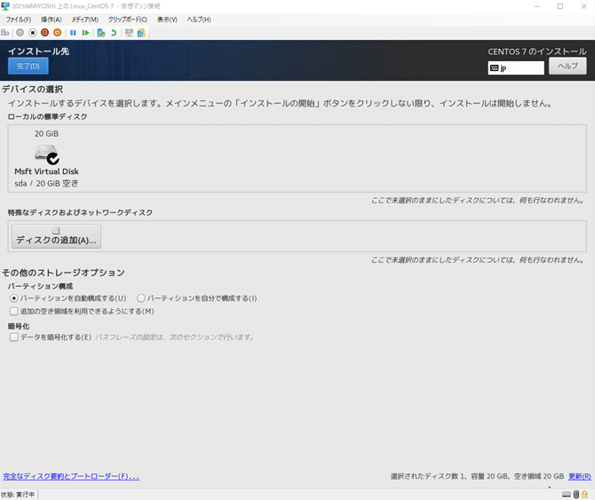The width and height of the screenshot is (595, 500).
Task: Select manual partition configuration radio button
Action: [141, 298]
